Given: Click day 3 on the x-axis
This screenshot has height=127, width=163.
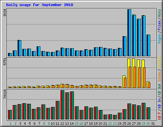Looking at the screenshot, I should [20, 124].
